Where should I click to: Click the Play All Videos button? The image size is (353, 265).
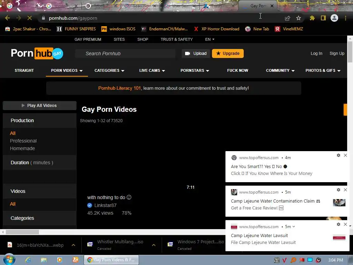[x=40, y=106]
